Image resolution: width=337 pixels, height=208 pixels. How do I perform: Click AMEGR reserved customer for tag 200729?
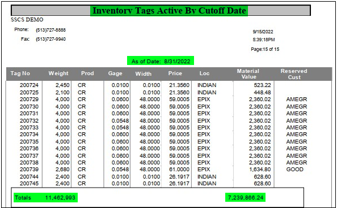tap(297, 99)
